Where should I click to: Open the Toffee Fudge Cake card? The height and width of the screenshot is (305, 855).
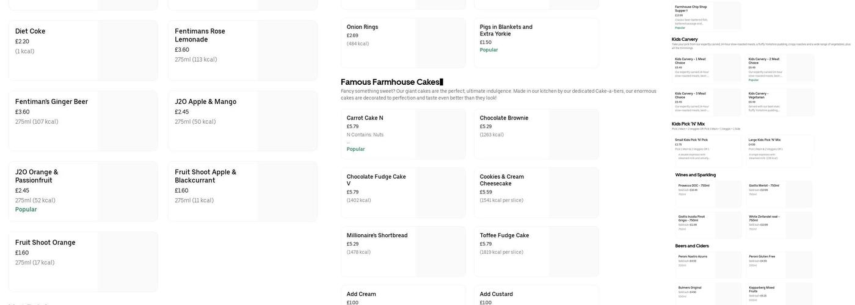536,251
